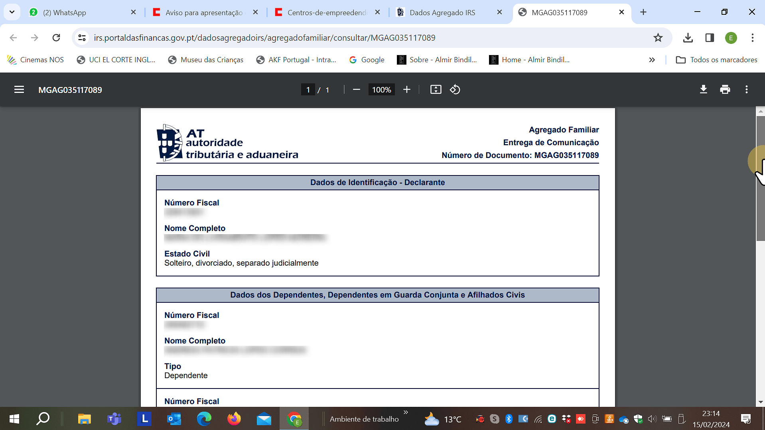The width and height of the screenshot is (765, 430).
Task: Click the fit to page icon
Action: [436, 90]
